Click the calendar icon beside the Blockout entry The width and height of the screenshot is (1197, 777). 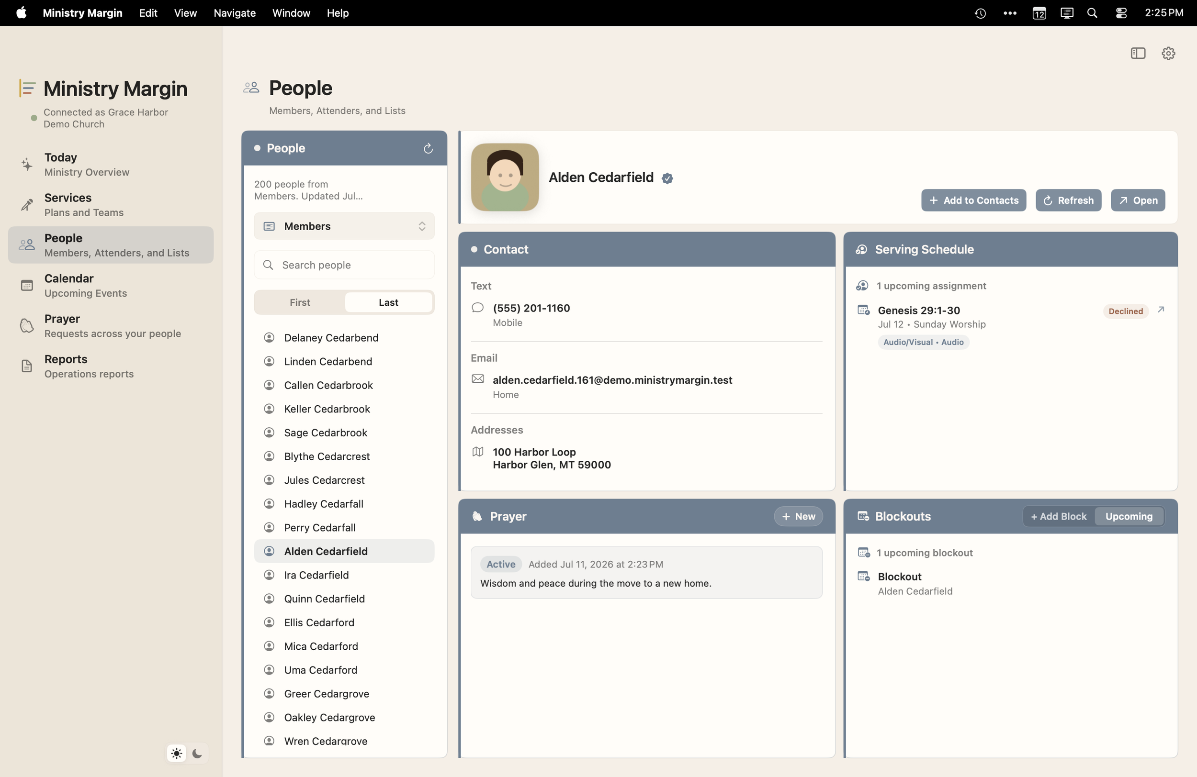[864, 576]
